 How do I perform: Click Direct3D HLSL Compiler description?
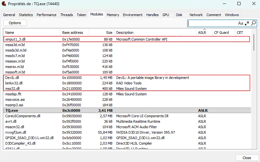134,143
